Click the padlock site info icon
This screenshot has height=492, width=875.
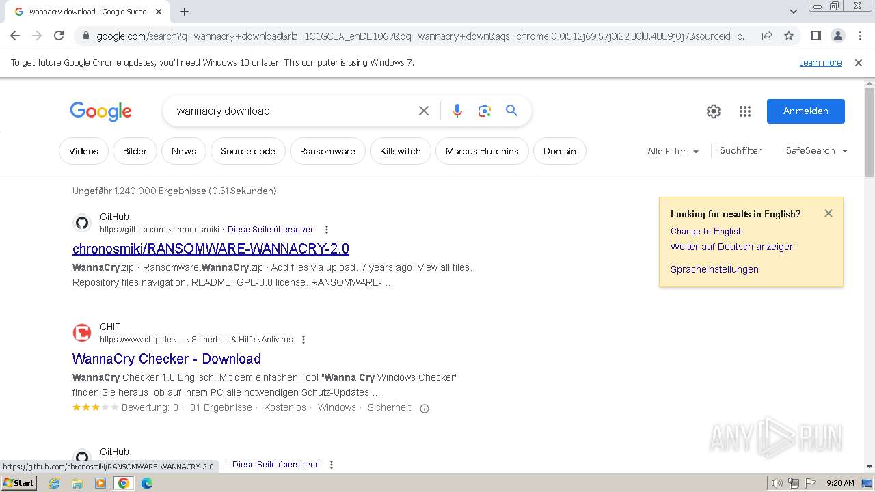[86, 36]
